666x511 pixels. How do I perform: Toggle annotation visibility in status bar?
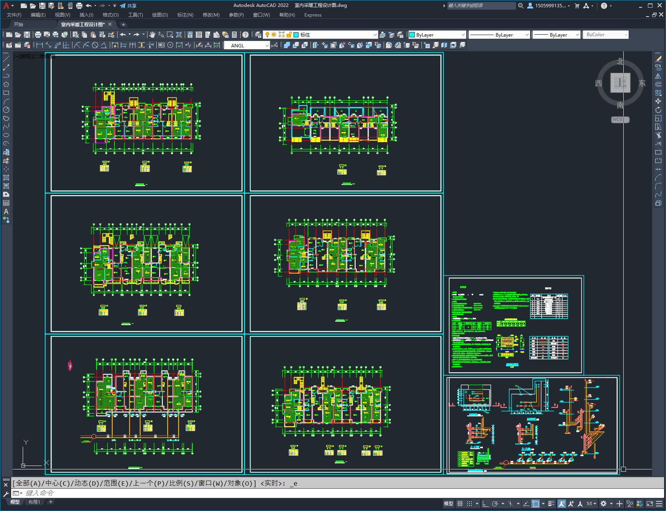tap(561, 503)
